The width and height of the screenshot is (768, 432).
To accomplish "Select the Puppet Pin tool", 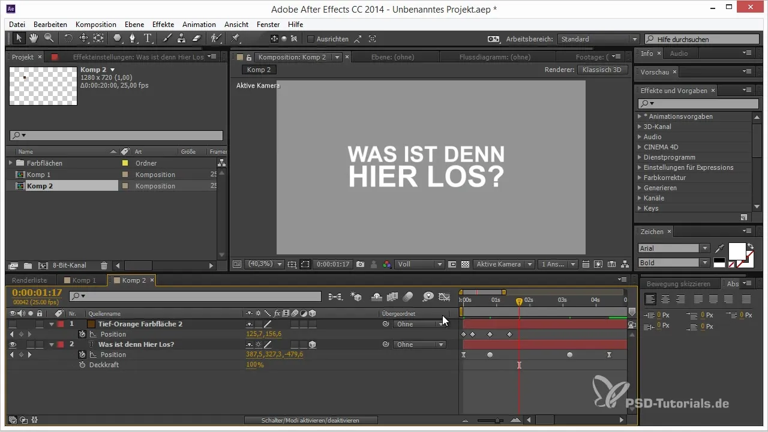I will [235, 38].
